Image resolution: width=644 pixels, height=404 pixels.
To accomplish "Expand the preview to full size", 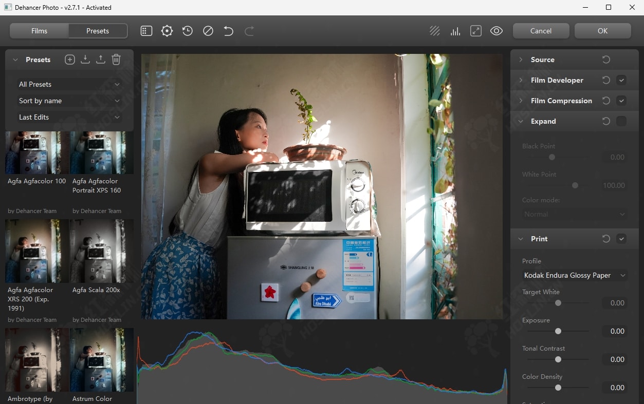I will click(476, 31).
